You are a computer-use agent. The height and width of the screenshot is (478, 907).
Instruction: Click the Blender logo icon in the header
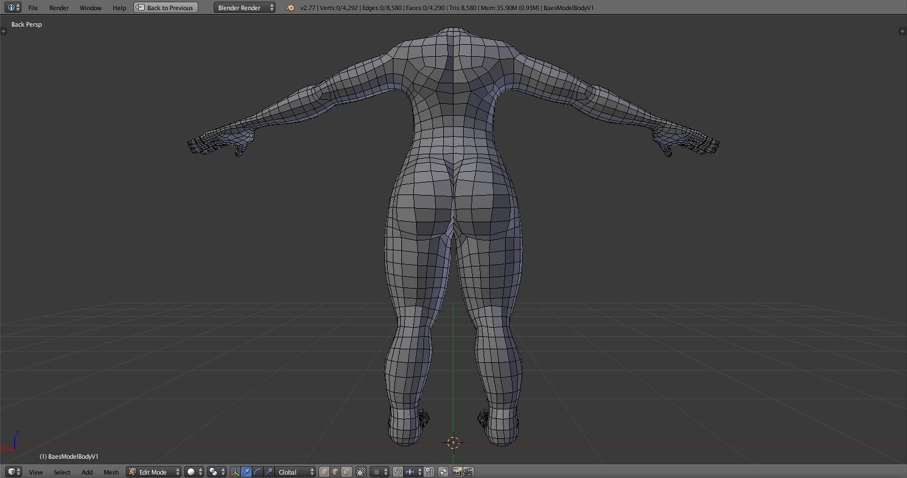(290, 8)
